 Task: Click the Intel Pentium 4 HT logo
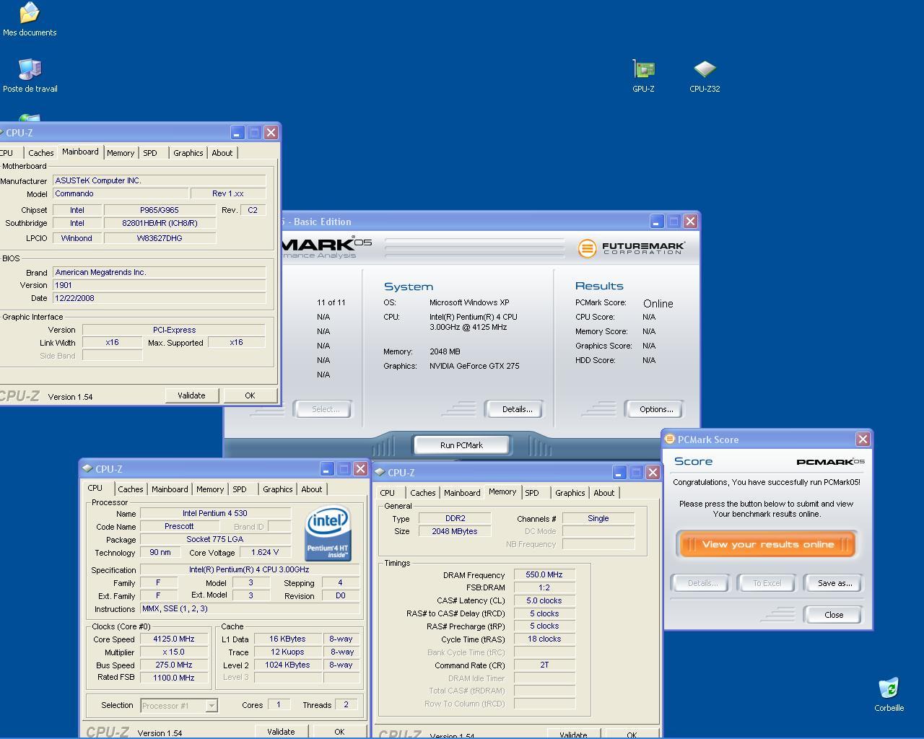[x=328, y=533]
